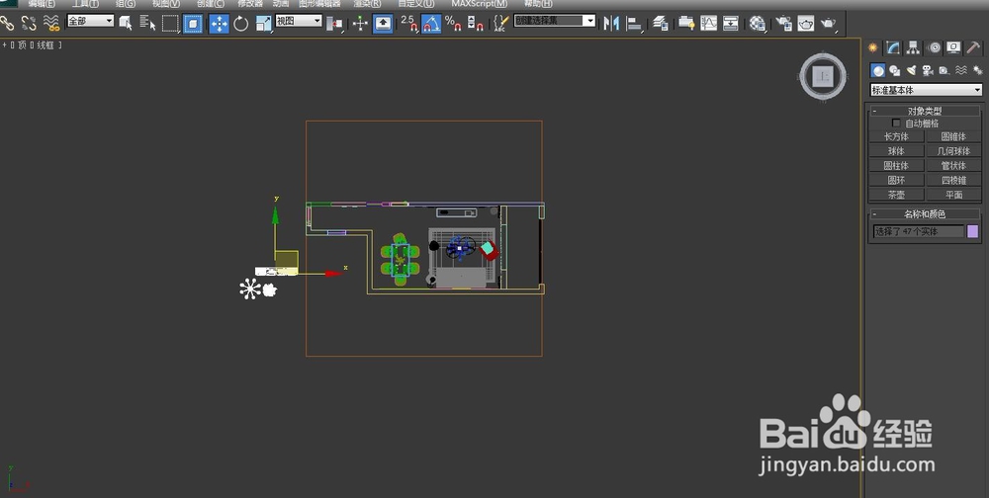Click the 长方体 box button
This screenshot has height=498, width=989.
(x=896, y=136)
